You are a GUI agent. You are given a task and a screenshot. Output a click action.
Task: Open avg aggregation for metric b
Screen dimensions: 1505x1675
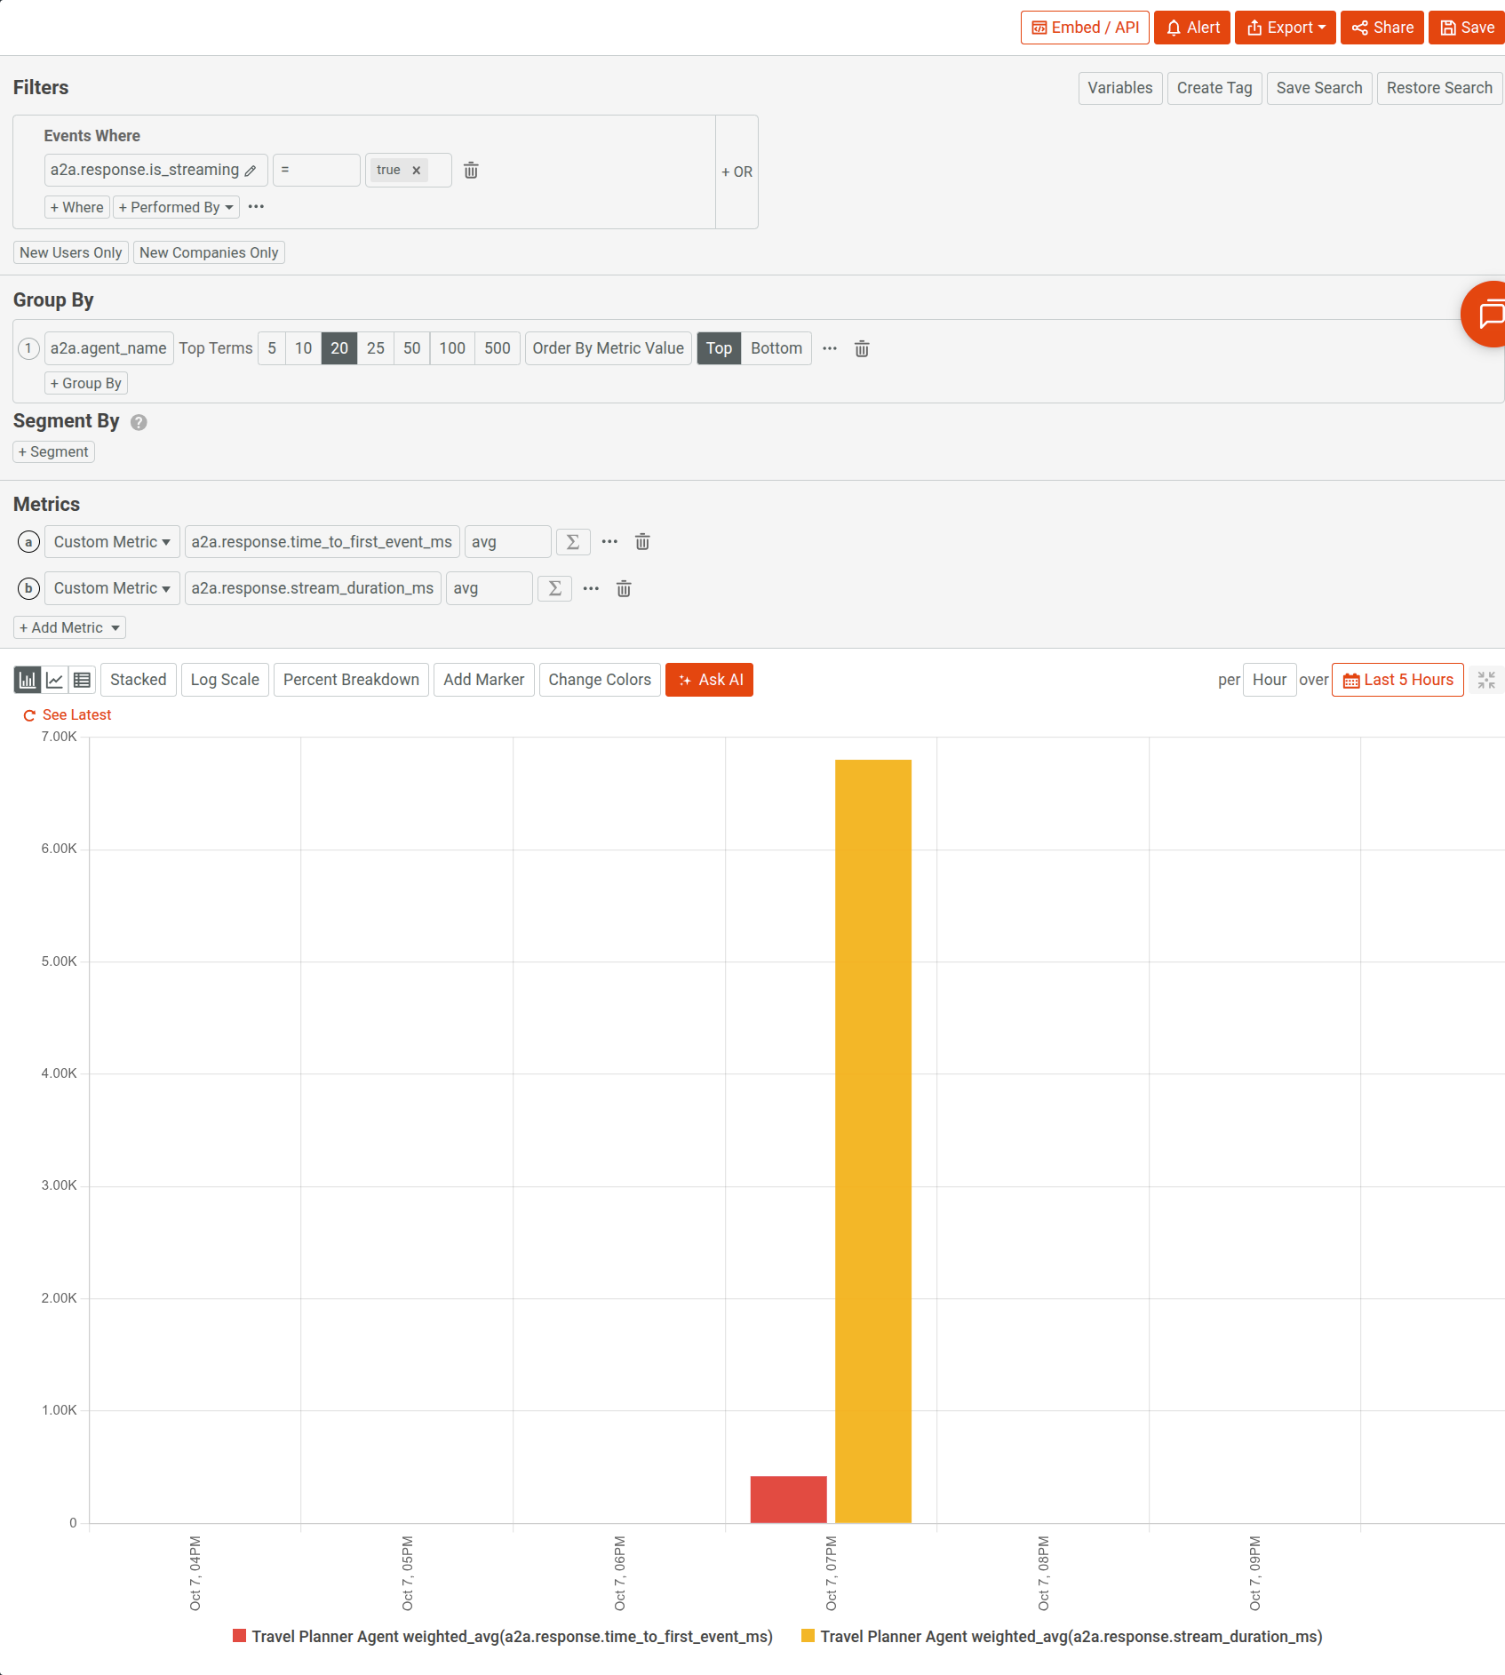pyautogui.click(x=489, y=588)
